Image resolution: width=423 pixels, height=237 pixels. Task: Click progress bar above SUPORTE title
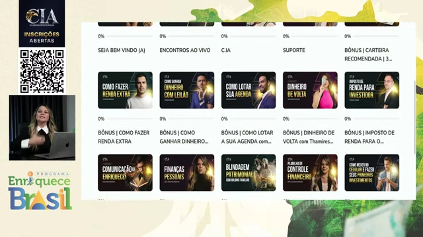tap(315, 36)
